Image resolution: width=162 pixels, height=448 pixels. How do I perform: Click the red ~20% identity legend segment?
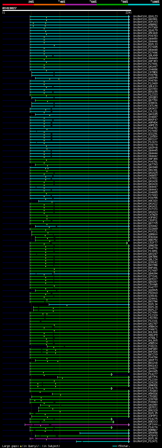[18, 5]
